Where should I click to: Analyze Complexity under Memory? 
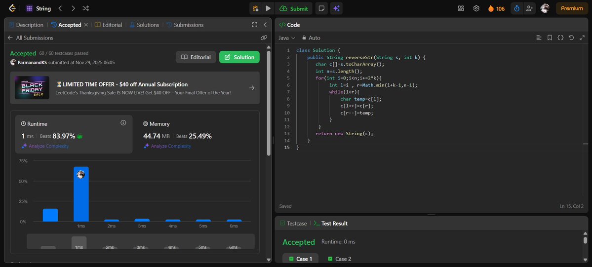[x=167, y=146]
